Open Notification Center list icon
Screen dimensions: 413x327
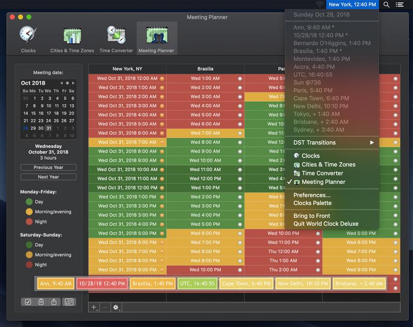click(400, 5)
